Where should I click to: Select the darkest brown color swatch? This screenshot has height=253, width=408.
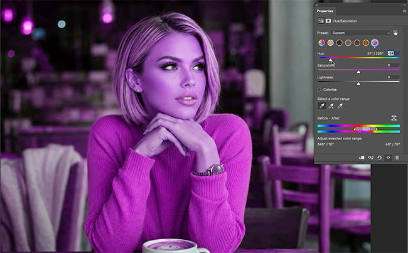[340, 43]
